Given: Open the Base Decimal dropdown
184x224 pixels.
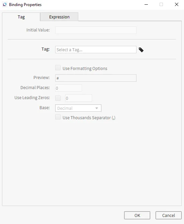Looking at the screenshot, I should tap(78, 108).
